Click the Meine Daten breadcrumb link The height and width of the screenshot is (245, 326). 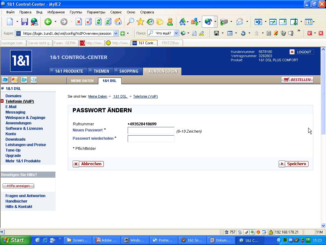point(98,96)
